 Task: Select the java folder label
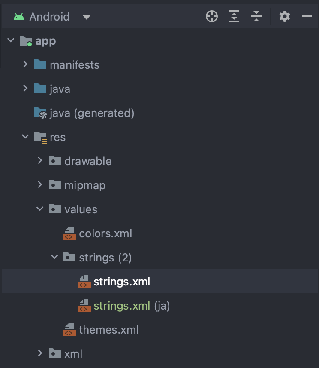(60, 89)
